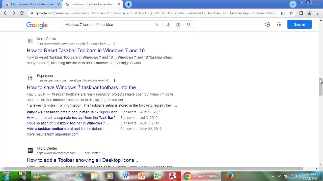Launch PowerPoint from taskbar
323x181 pixels.
[x=142, y=176]
